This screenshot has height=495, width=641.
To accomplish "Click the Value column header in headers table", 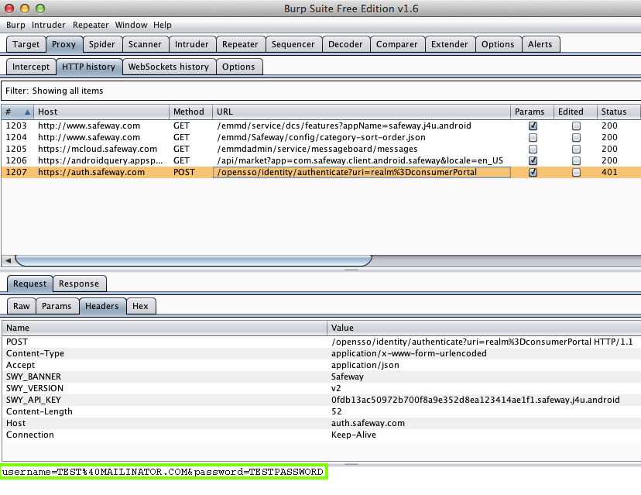I will 484,328.
